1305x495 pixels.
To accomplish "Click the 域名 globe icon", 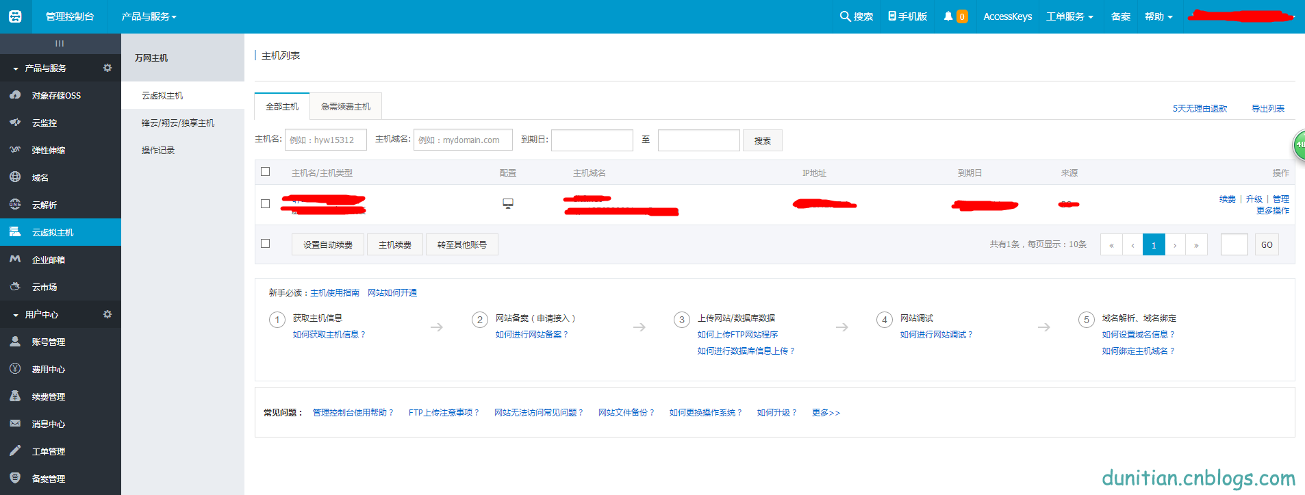I will tap(15, 177).
